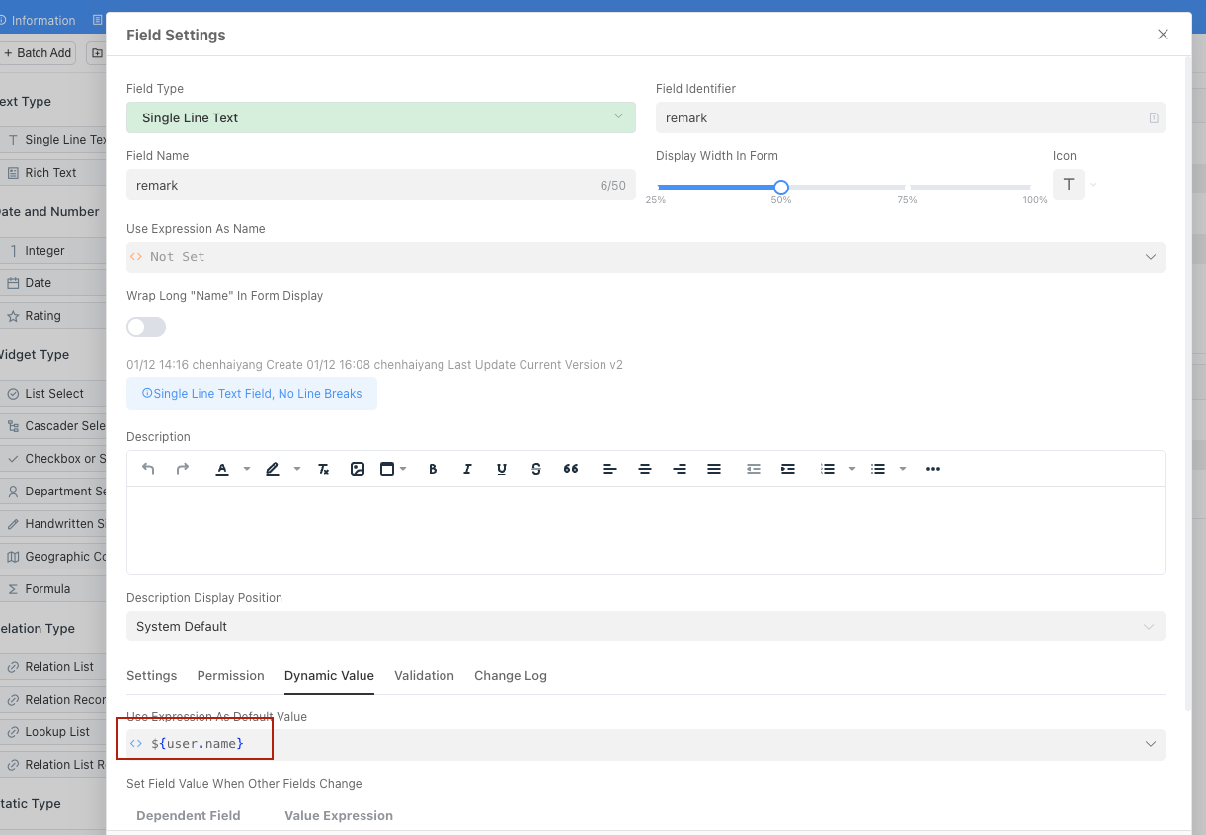Undo the last action in the Description editor

click(149, 469)
